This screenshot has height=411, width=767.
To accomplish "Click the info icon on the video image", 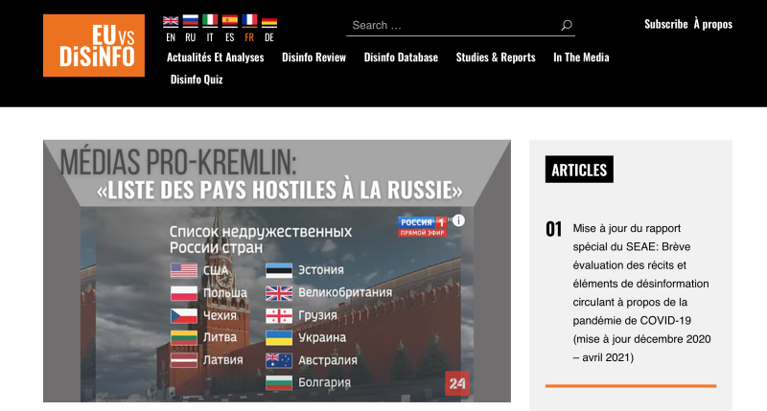I will point(458,220).
